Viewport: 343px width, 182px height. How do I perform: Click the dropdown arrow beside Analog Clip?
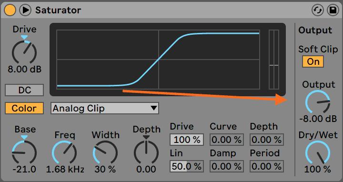pyautogui.click(x=154, y=108)
